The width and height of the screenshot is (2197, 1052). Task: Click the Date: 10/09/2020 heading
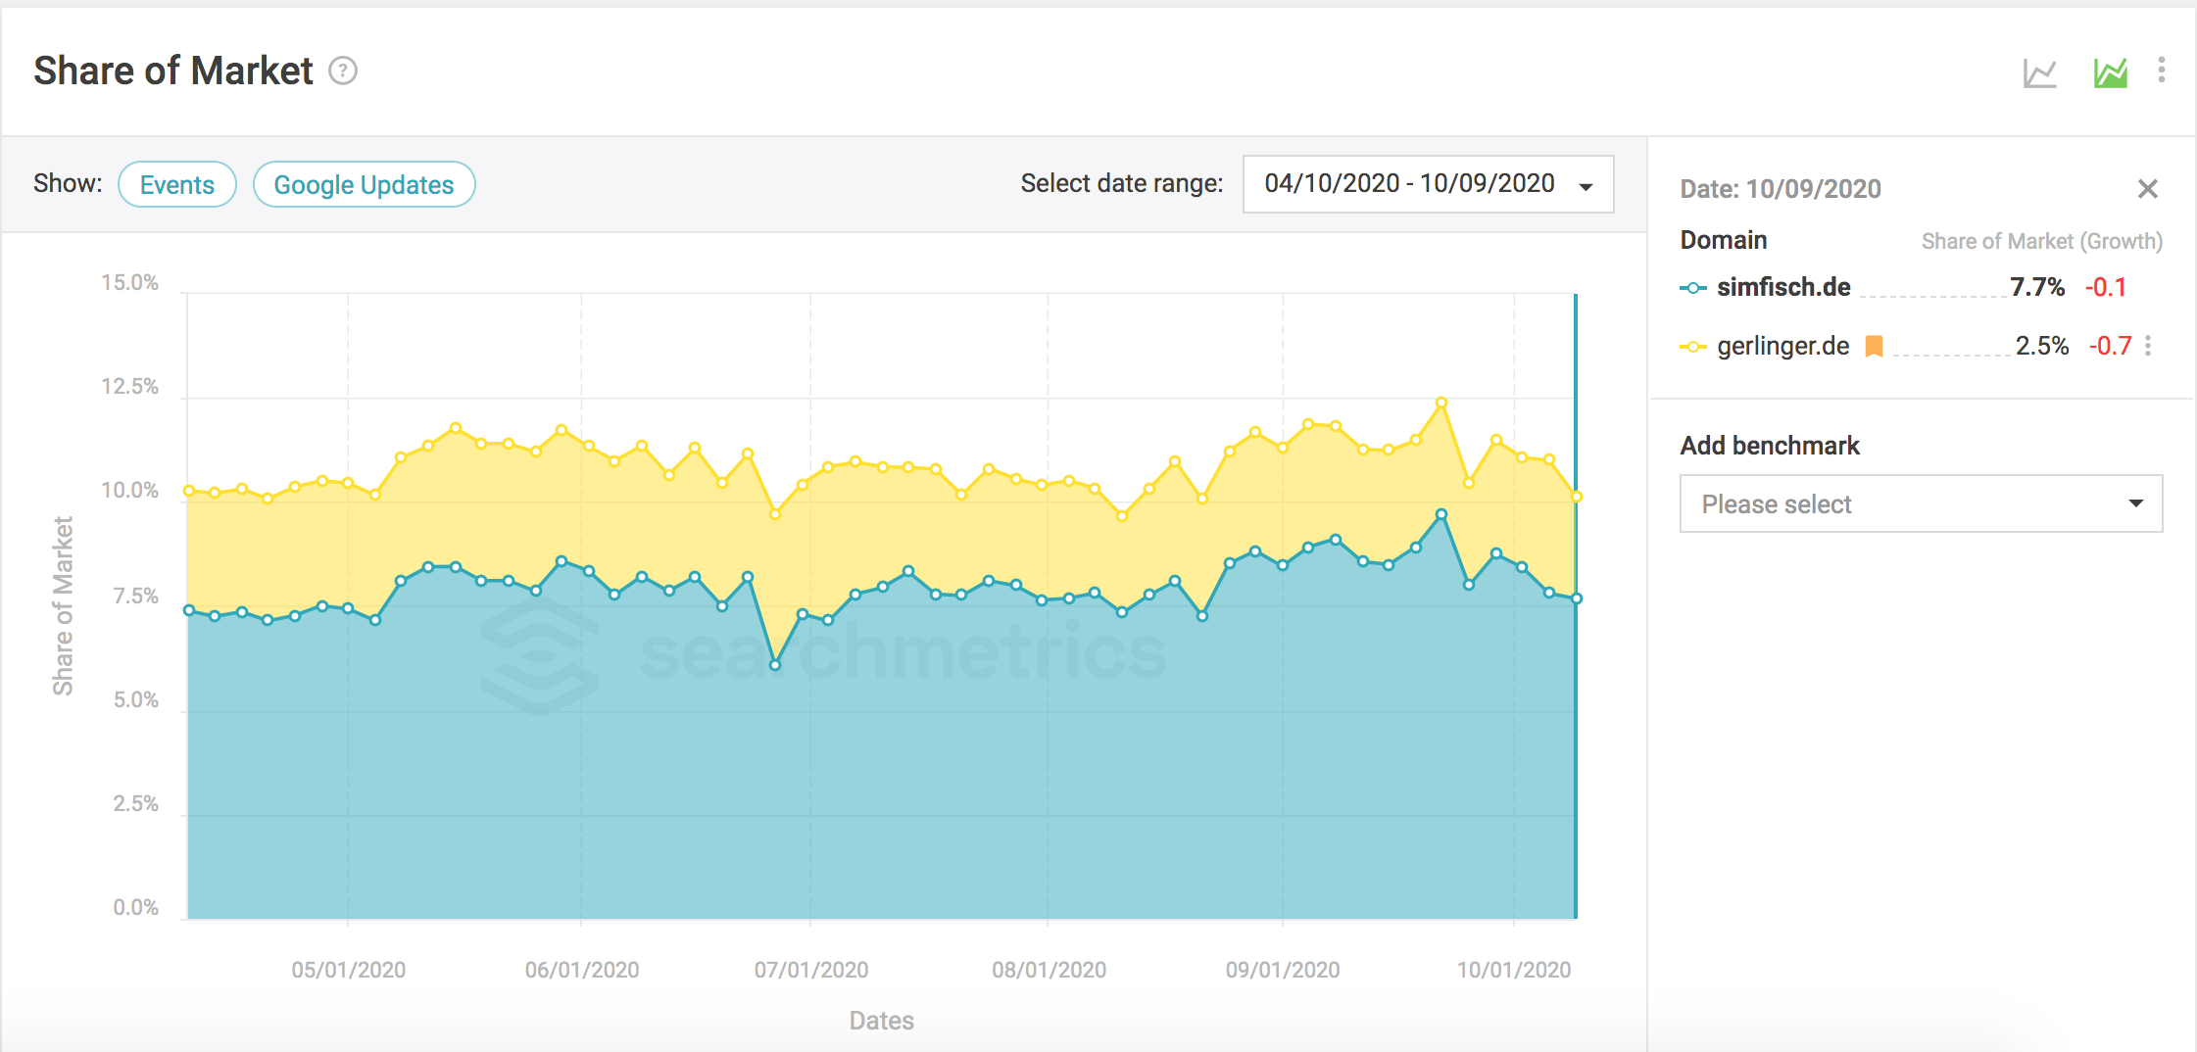pos(1781,189)
